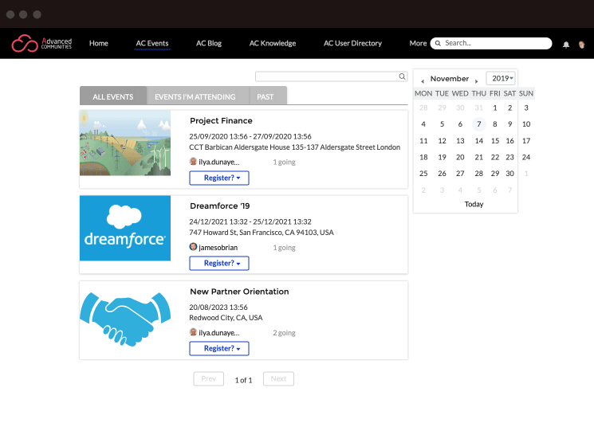Select November 30 in calendar
The height and width of the screenshot is (427, 594).
pyautogui.click(x=510, y=174)
